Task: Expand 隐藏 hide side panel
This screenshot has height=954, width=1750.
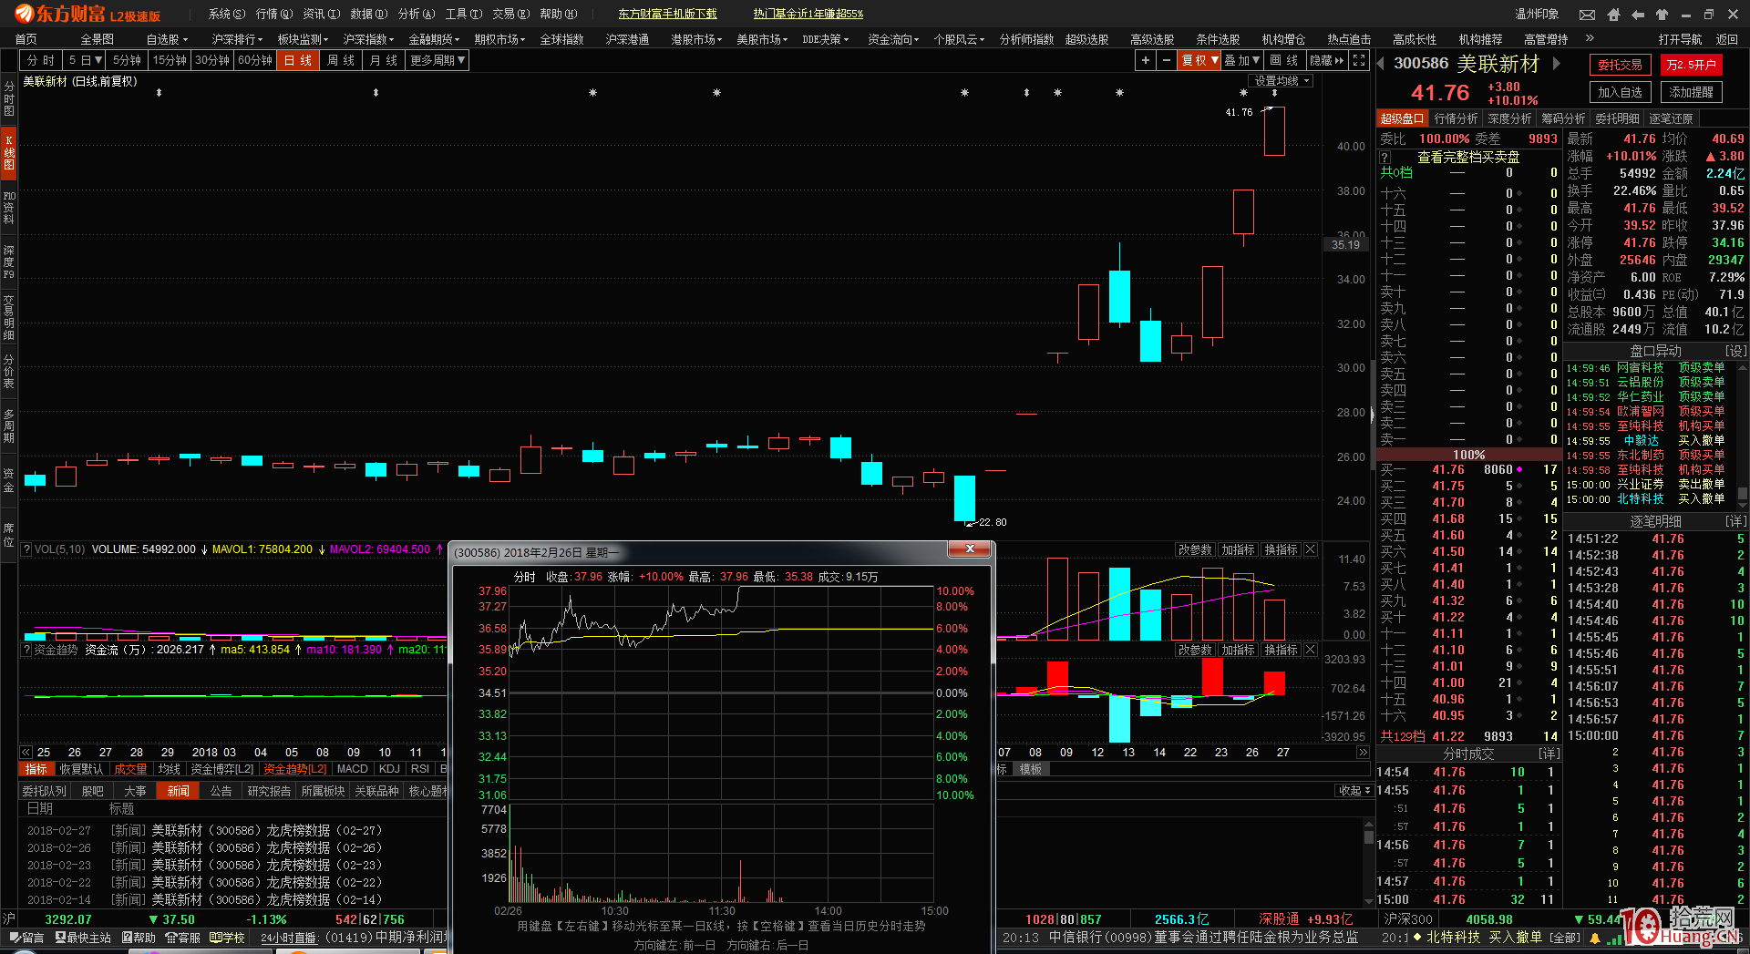Action: point(1326,60)
